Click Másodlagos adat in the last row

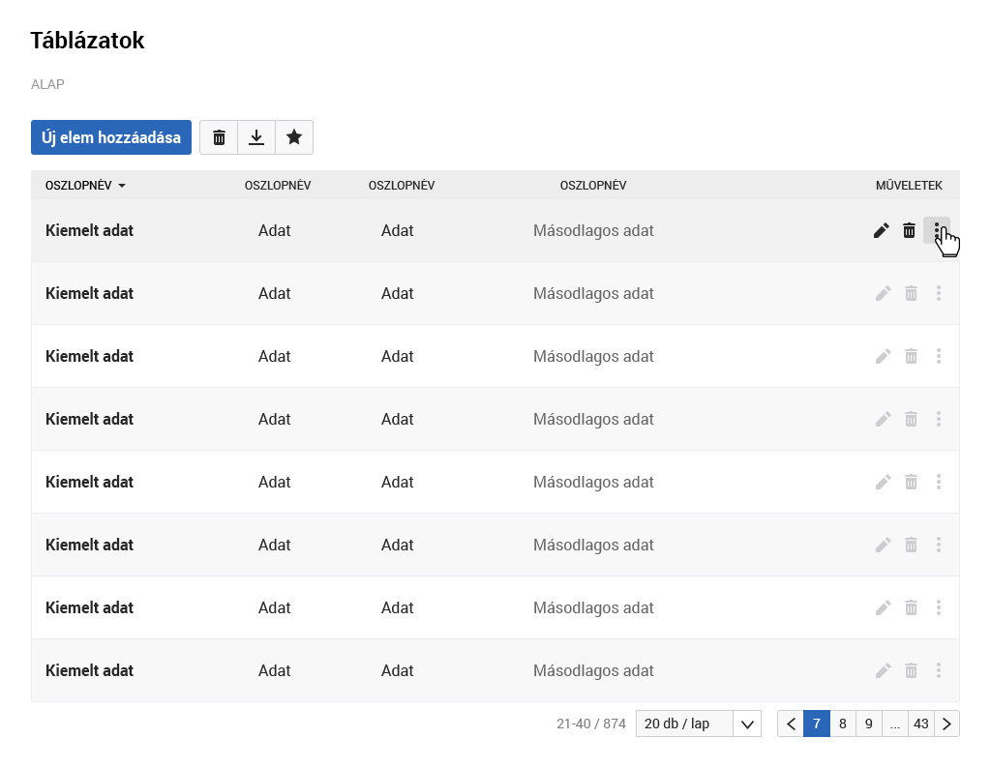593,670
